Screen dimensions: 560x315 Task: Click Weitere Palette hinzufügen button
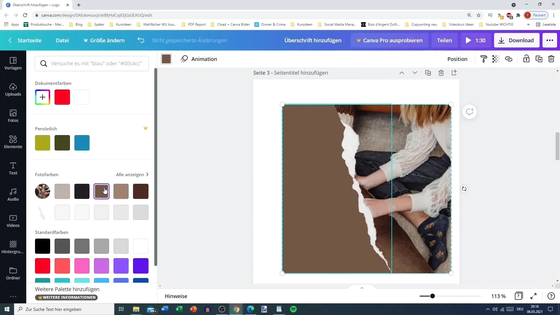pyautogui.click(x=67, y=289)
